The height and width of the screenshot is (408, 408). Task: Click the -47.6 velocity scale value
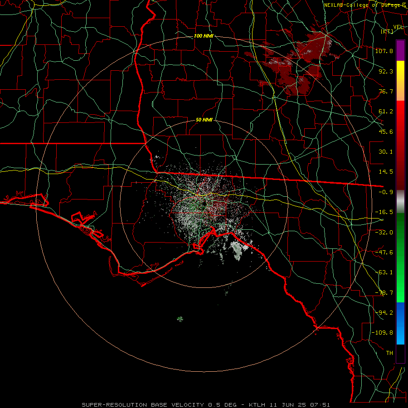384,252
